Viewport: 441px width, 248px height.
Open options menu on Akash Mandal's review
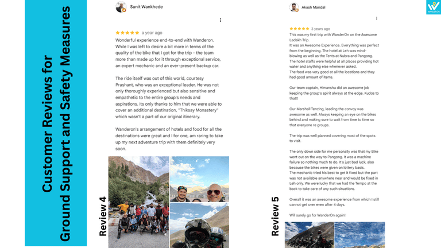pos(377,18)
